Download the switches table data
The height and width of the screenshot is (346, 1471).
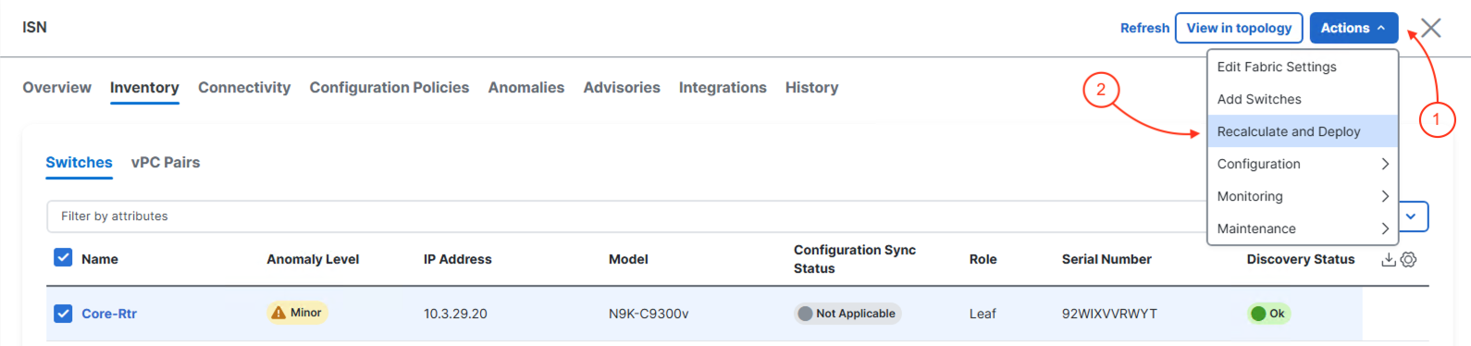[1388, 260]
